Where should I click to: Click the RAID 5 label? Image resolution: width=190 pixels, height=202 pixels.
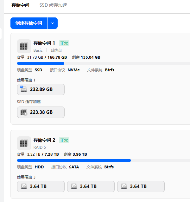coord(40,147)
